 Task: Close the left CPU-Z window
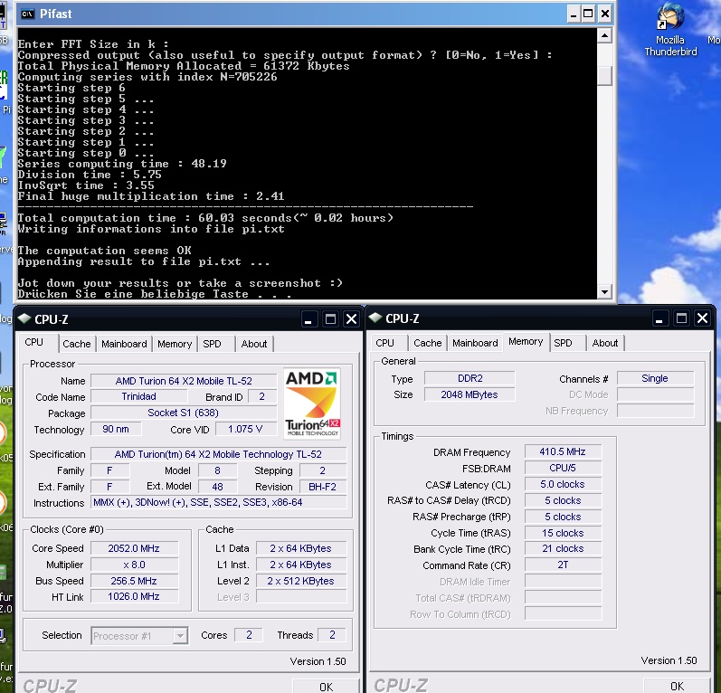pos(351,319)
